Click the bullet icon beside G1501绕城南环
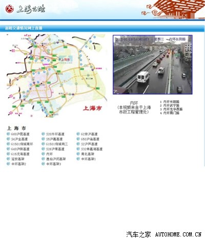 click(8, 144)
